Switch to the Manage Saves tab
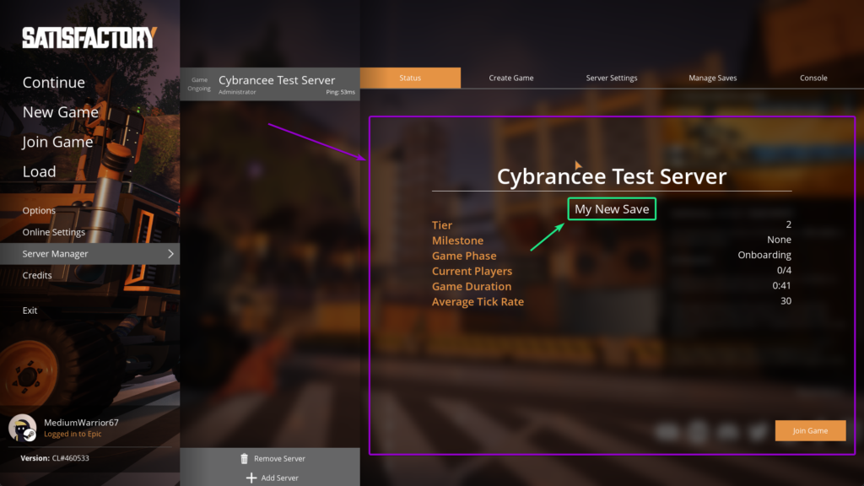The height and width of the screenshot is (486, 864). pyautogui.click(x=712, y=77)
